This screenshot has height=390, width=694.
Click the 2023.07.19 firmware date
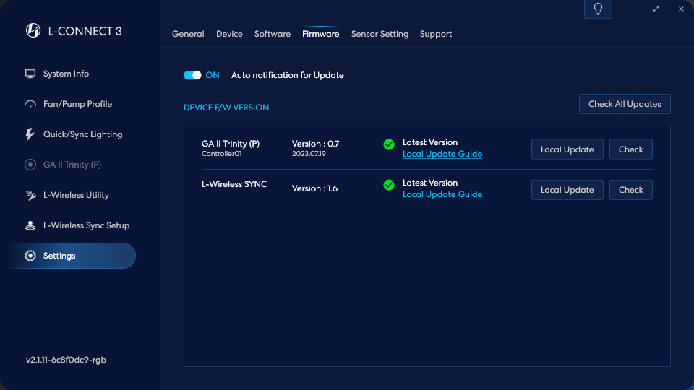click(309, 154)
